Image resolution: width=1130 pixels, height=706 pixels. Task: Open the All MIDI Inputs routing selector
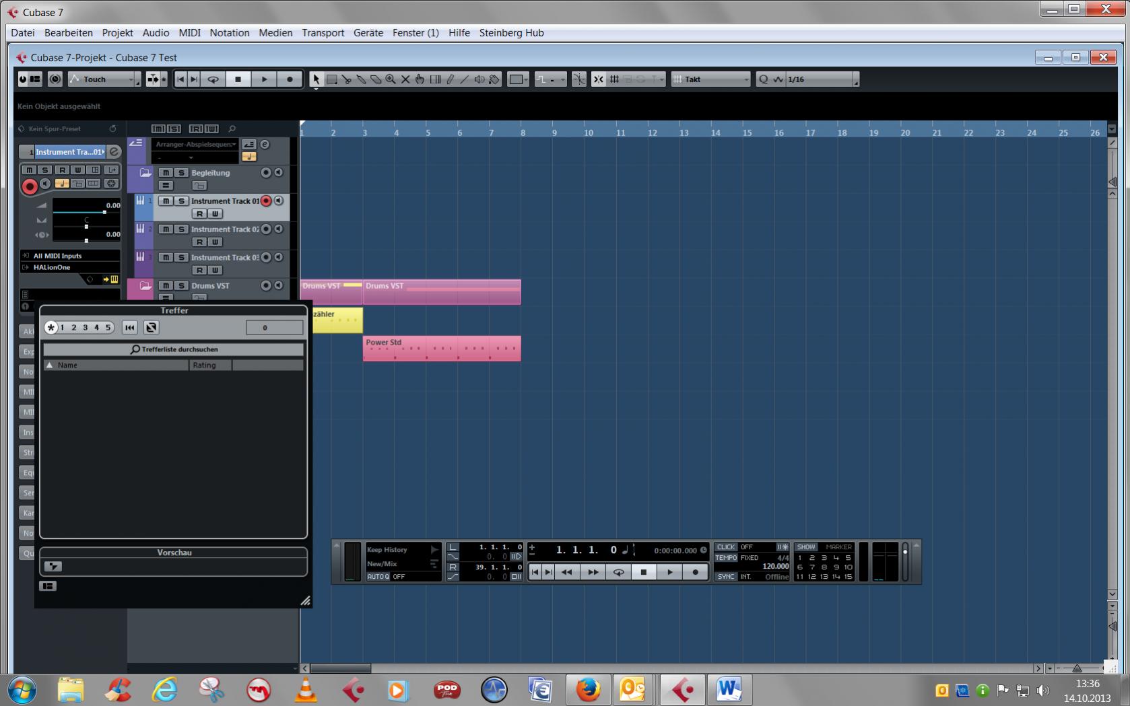(70, 256)
